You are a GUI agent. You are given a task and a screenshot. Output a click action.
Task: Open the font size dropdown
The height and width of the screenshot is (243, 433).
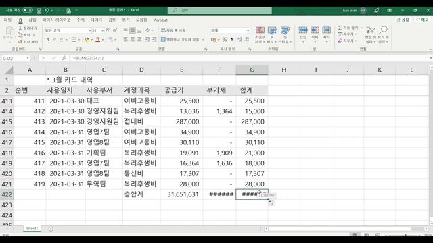102,30
